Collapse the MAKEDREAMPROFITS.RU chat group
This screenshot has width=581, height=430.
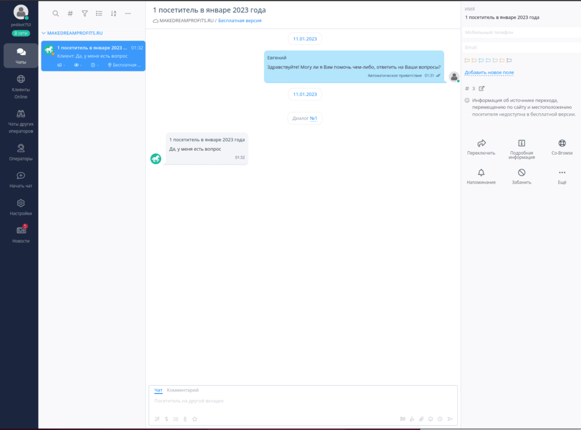click(x=44, y=33)
